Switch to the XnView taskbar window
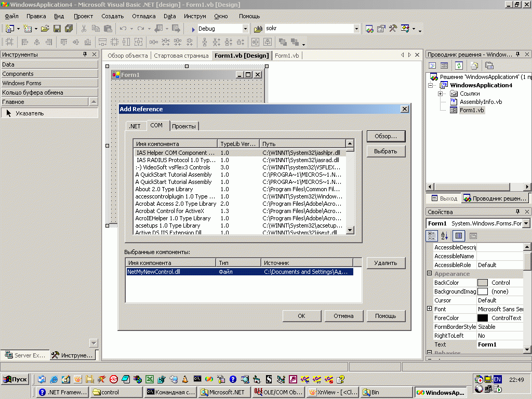This screenshot has width=532, height=399. (x=332, y=392)
